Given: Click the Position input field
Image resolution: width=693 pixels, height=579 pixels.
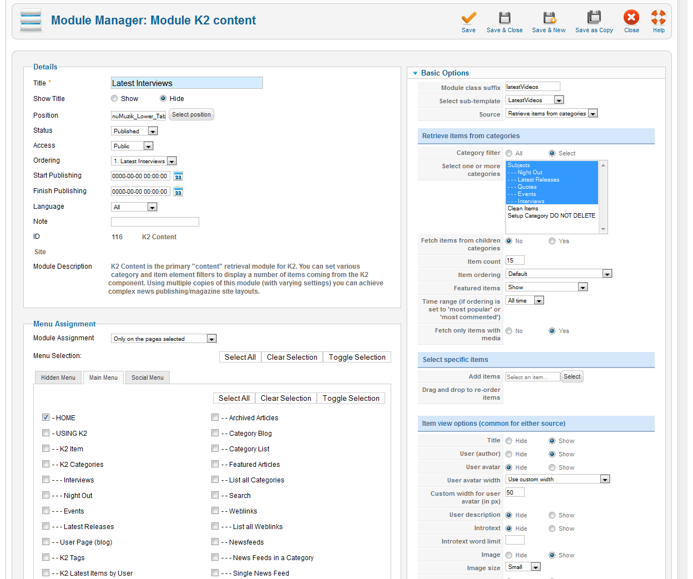Looking at the screenshot, I should point(139,115).
